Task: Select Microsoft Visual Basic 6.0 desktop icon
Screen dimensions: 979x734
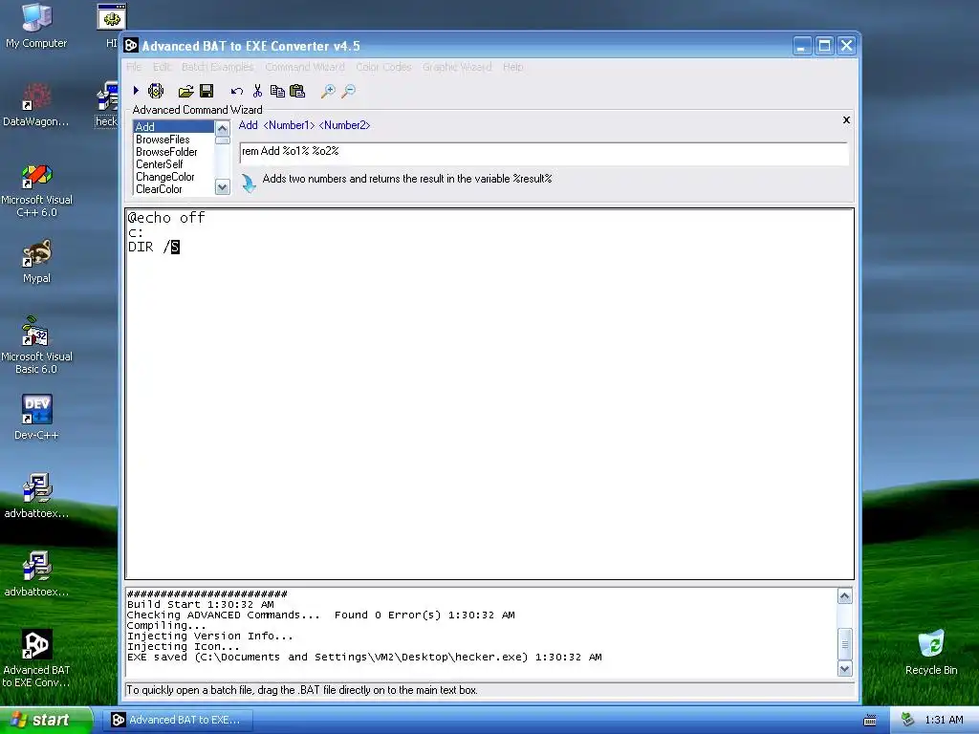Action: coord(36,346)
